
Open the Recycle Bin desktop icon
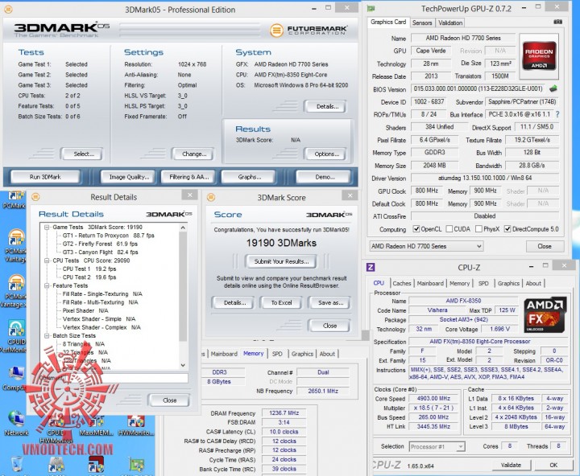point(17,465)
